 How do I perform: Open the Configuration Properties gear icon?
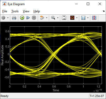(3, 18)
